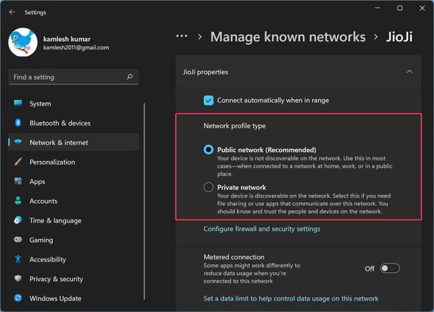Click the Wi-Fi icon beside Network & internet
This screenshot has width=434, height=312.
click(18, 142)
